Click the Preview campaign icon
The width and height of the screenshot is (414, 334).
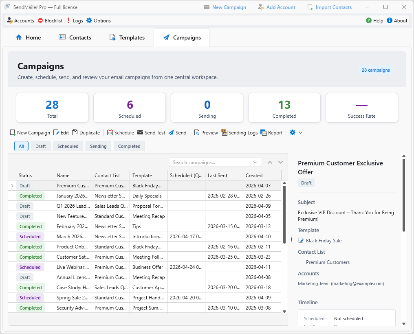click(197, 132)
